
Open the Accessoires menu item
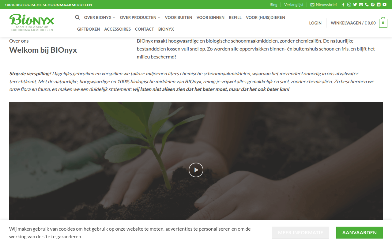[118, 29]
